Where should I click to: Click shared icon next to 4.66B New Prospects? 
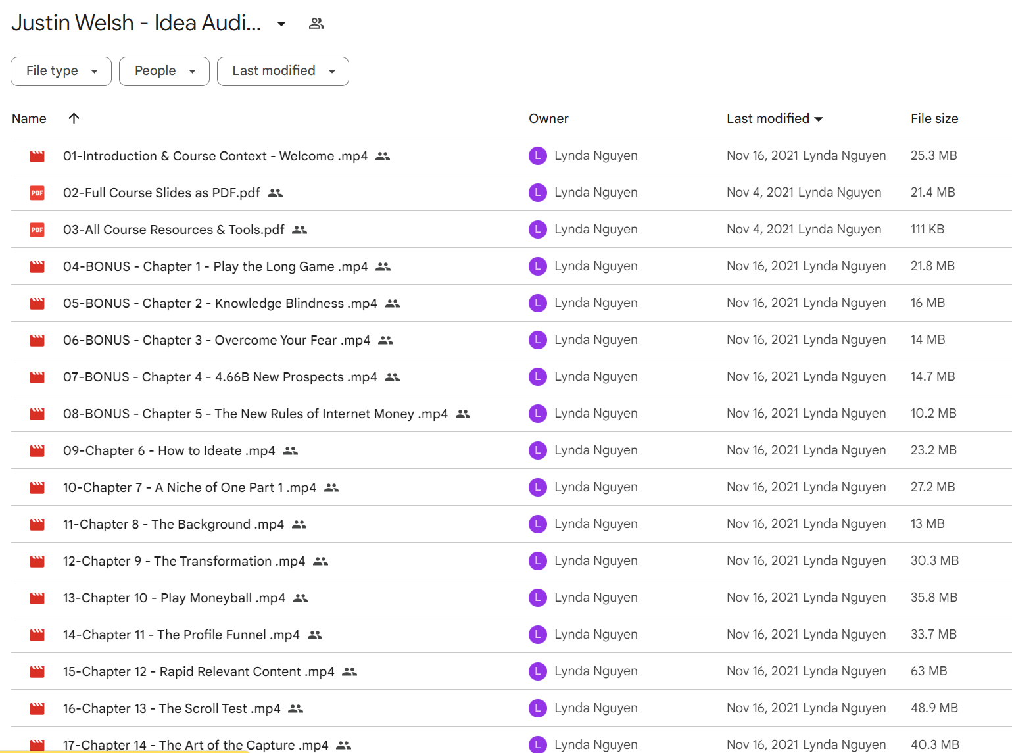pyautogui.click(x=393, y=377)
